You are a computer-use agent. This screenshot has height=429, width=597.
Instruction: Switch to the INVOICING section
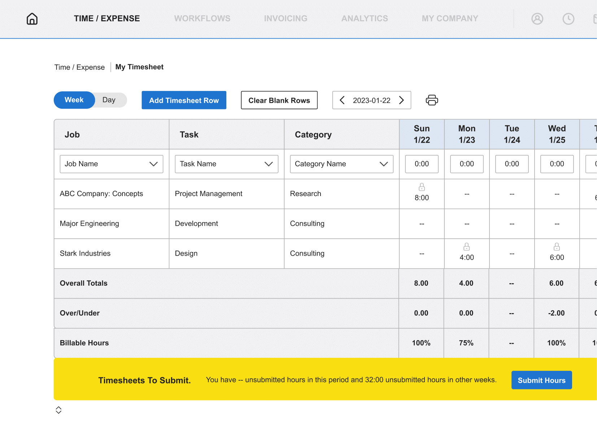click(x=286, y=18)
